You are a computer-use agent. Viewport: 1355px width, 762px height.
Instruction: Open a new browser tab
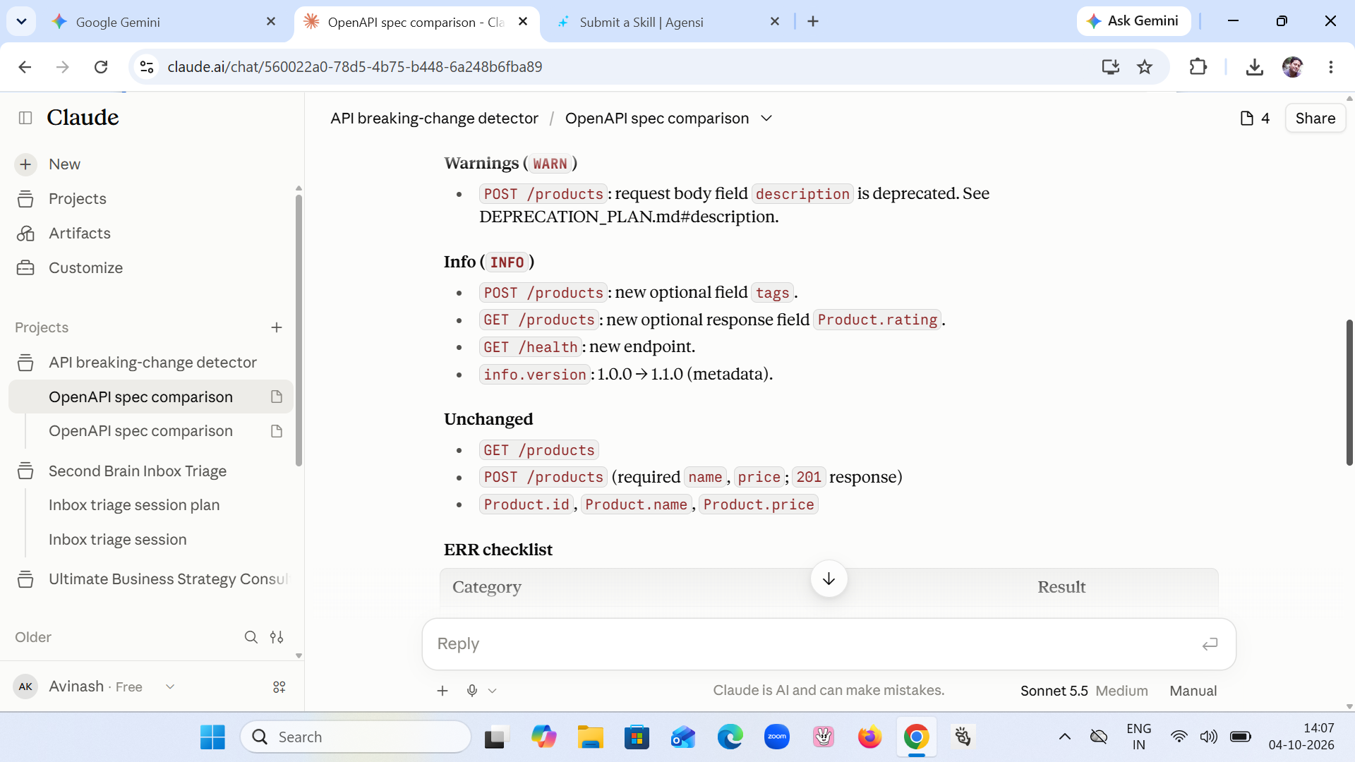pos(813,22)
